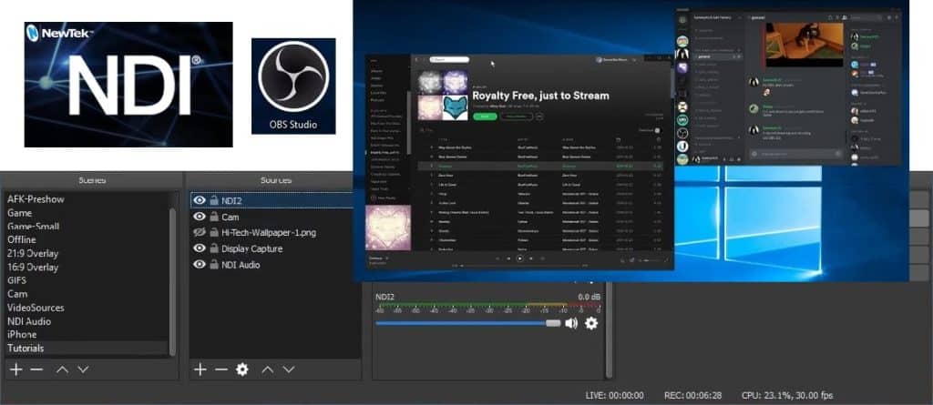This screenshot has height=405, width=933.
Task: Remove selected scene with the Scenes minus icon
Action: pyautogui.click(x=36, y=370)
